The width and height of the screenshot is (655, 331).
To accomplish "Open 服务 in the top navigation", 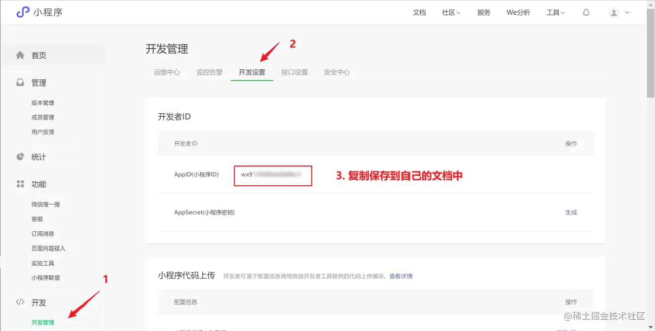I will click(484, 13).
